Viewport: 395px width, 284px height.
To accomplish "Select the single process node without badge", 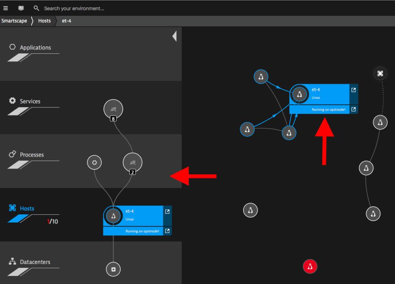I will (95, 162).
